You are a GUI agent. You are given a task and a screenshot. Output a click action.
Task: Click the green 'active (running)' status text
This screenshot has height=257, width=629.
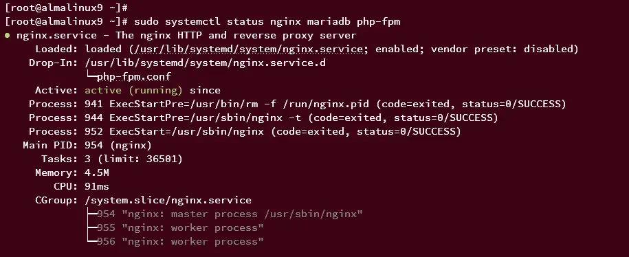pyautogui.click(x=133, y=90)
